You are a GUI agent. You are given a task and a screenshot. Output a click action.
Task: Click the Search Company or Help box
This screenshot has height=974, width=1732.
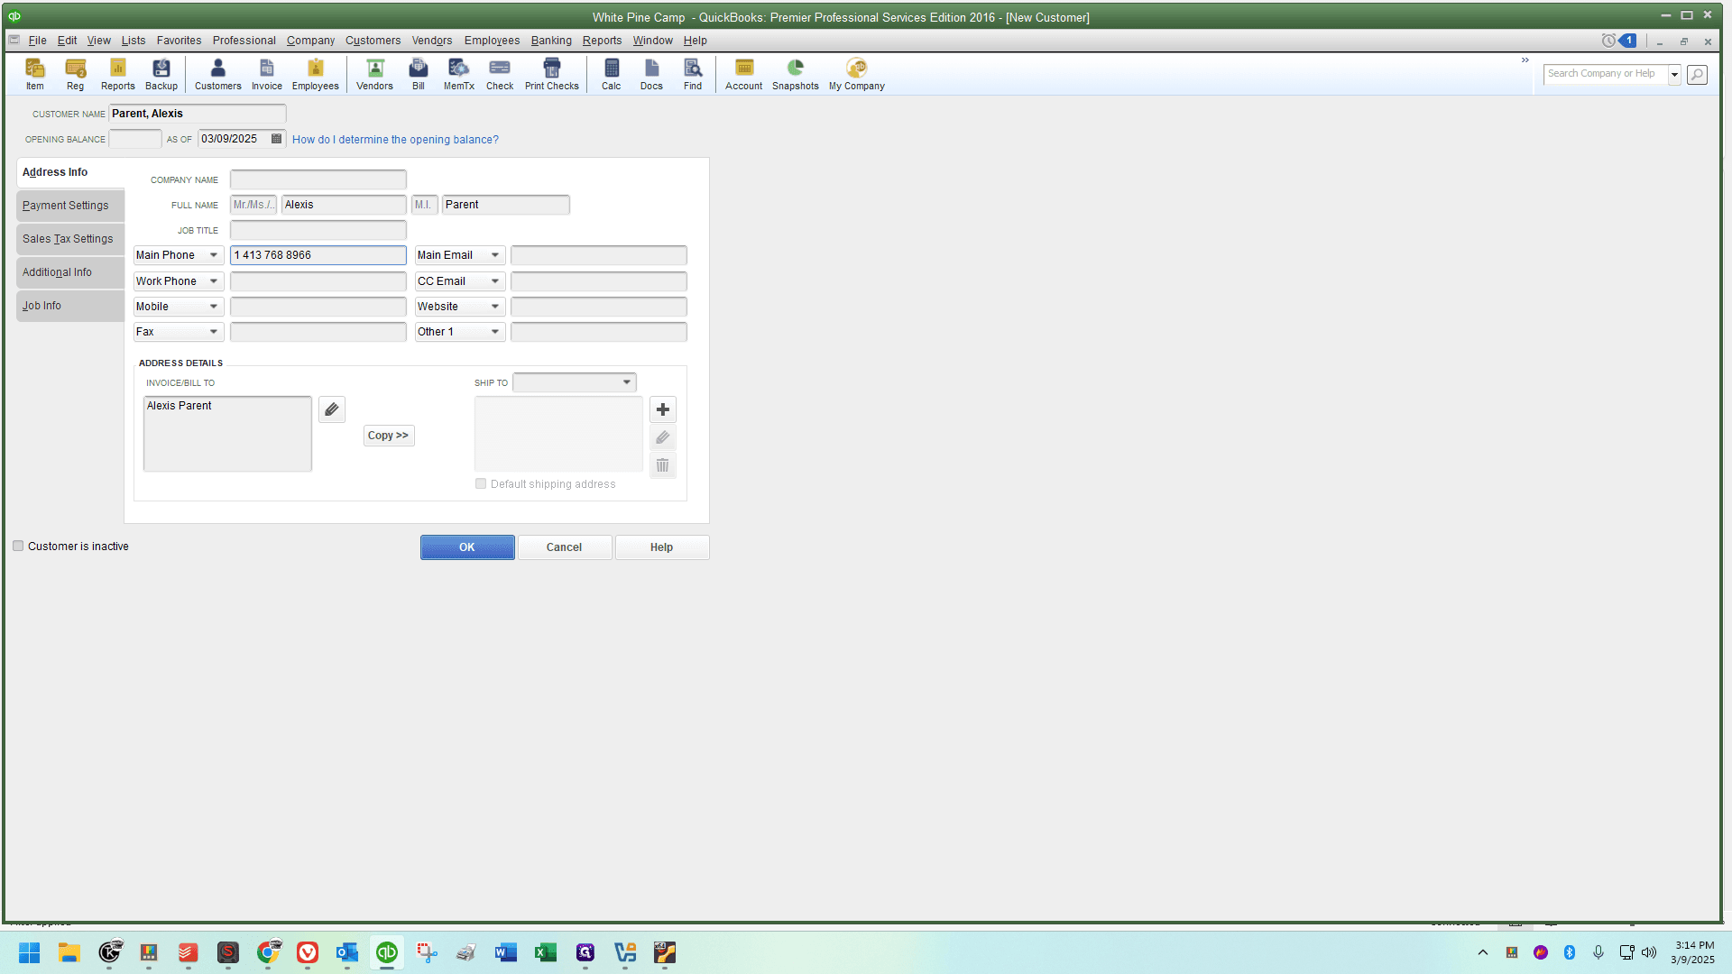tap(1606, 74)
